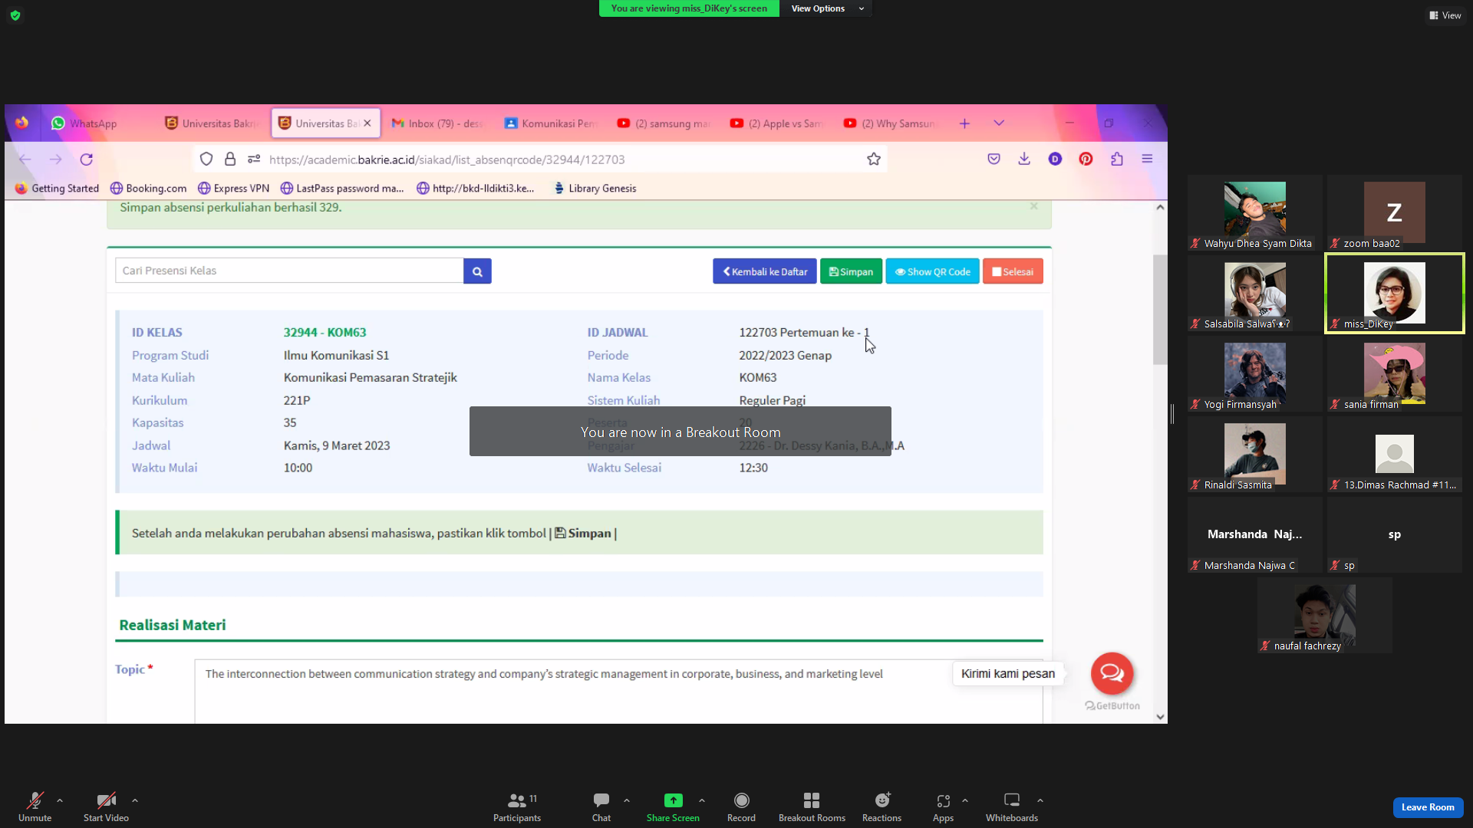Click Kembali ke Daftar button

(x=765, y=271)
